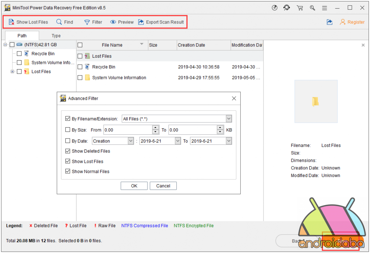
Task: Tick the System Volume Info checkbox in tree
Action: click(x=20, y=63)
